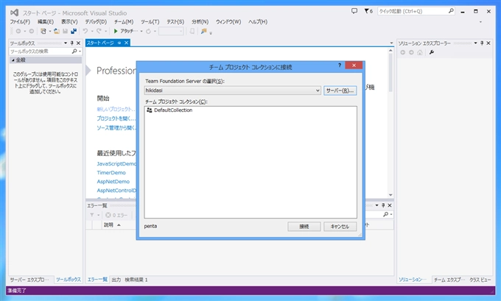The height and width of the screenshot is (301, 501).
Task: Pin the Start Page tab
Action: [119, 43]
